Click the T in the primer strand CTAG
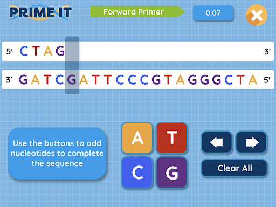 36,51
